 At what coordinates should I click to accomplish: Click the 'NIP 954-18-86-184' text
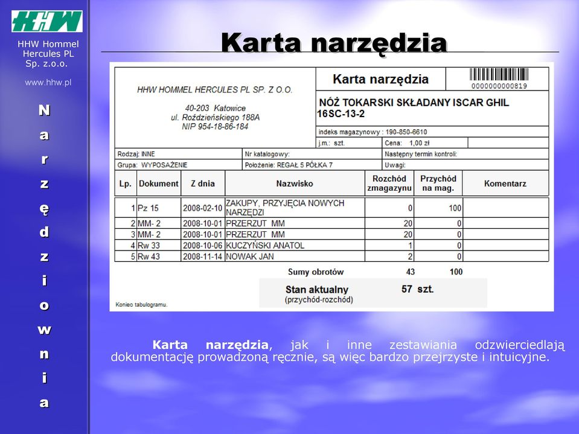[x=215, y=127]
